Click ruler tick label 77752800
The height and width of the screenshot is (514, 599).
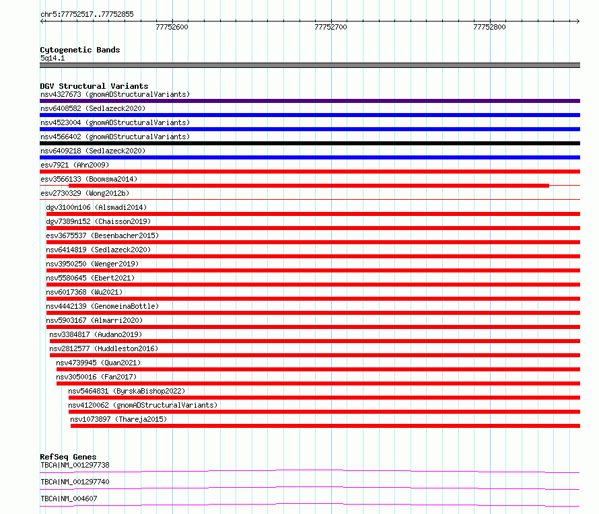click(489, 27)
